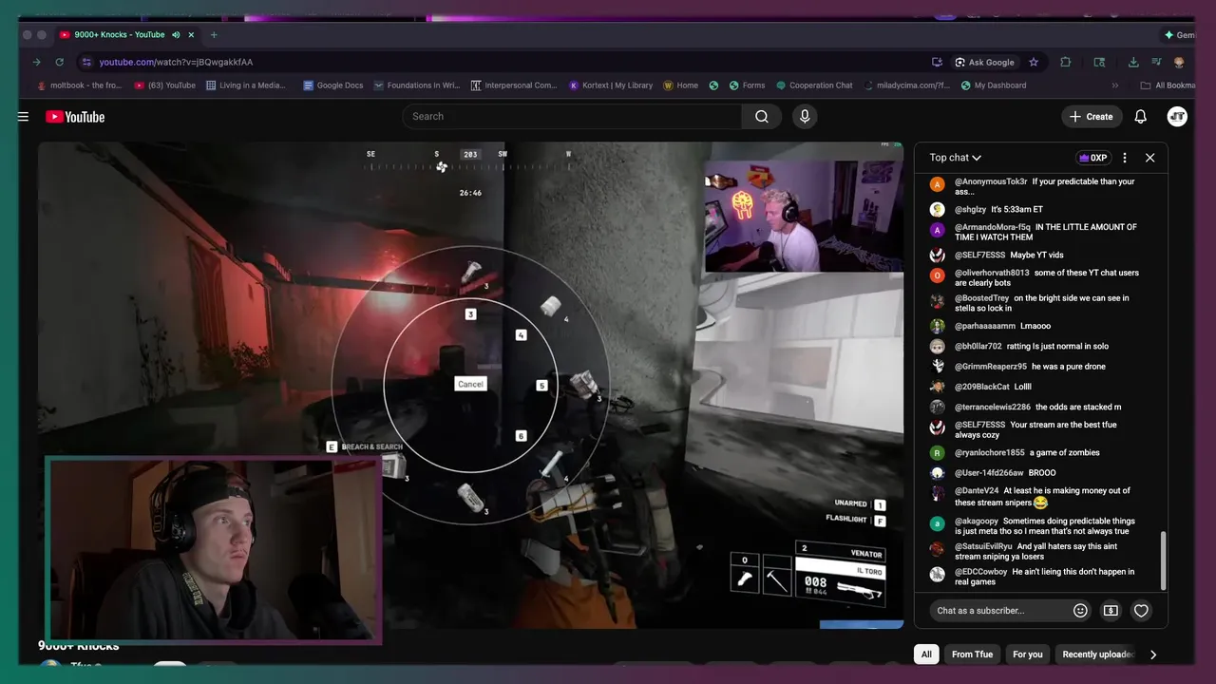Open the Kortext My Library bookmark
This screenshot has width=1216, height=684.
[x=611, y=85]
